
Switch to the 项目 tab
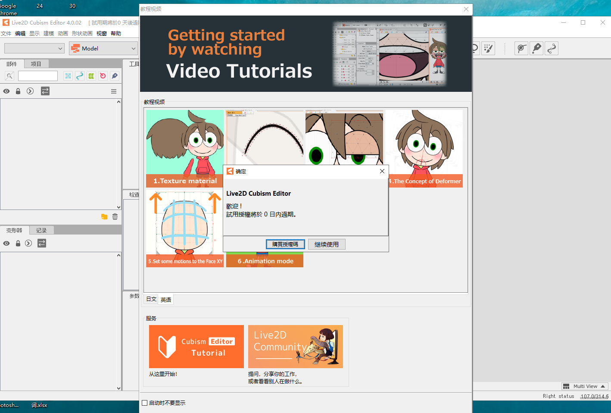(x=36, y=64)
